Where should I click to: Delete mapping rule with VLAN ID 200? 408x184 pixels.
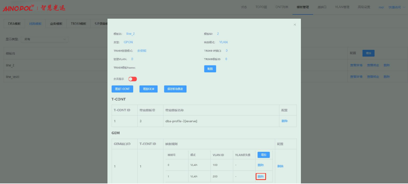pos(261,176)
